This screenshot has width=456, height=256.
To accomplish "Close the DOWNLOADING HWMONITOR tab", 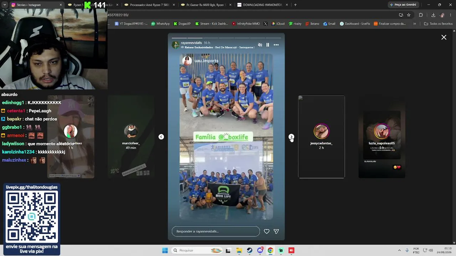I will (x=287, y=5).
